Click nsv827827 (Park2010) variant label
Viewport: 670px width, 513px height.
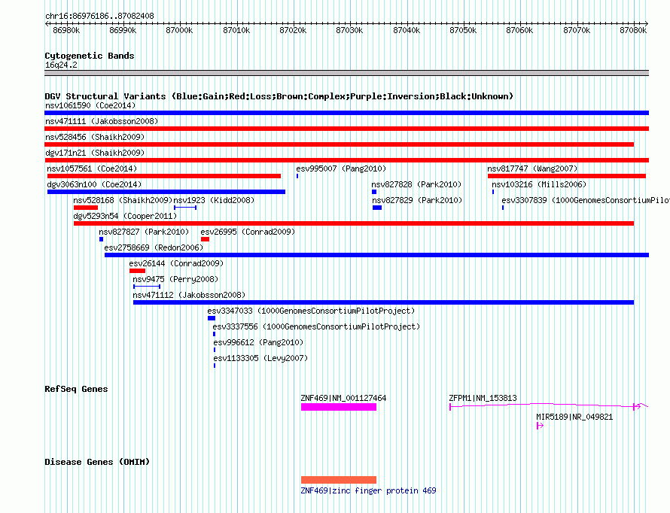[144, 232]
